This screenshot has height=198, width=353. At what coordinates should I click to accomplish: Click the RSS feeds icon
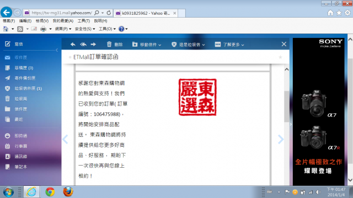tap(20, 29)
